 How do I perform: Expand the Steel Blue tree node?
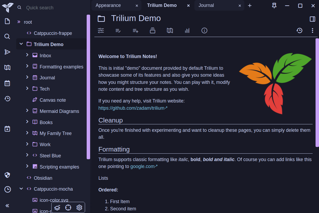[27, 155]
